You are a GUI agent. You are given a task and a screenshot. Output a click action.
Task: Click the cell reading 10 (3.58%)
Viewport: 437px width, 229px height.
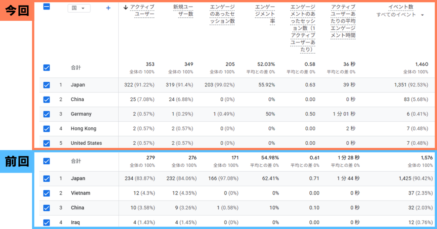coord(143,208)
